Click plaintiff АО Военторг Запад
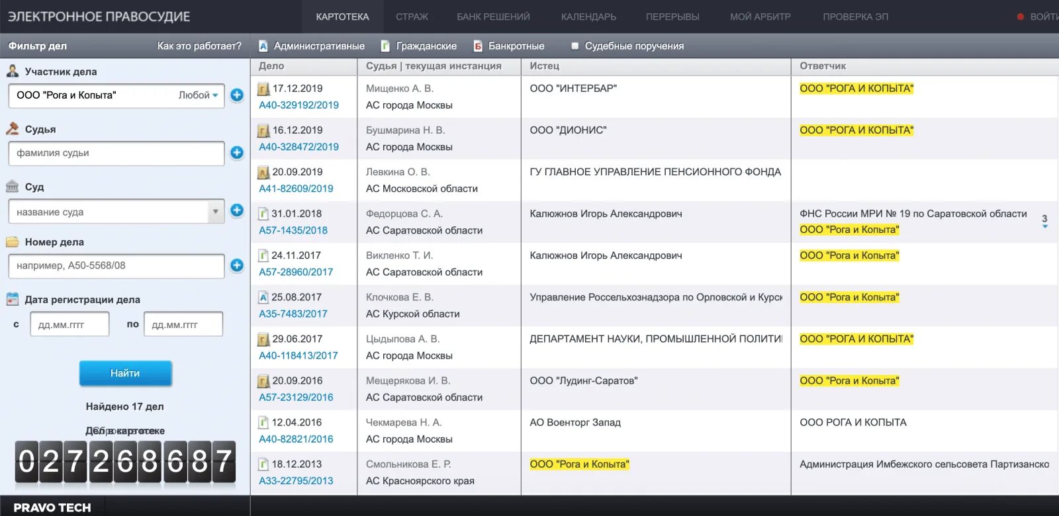The image size is (1059, 516). click(575, 422)
